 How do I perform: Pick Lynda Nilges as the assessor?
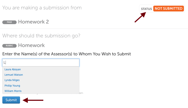coord(12,80)
